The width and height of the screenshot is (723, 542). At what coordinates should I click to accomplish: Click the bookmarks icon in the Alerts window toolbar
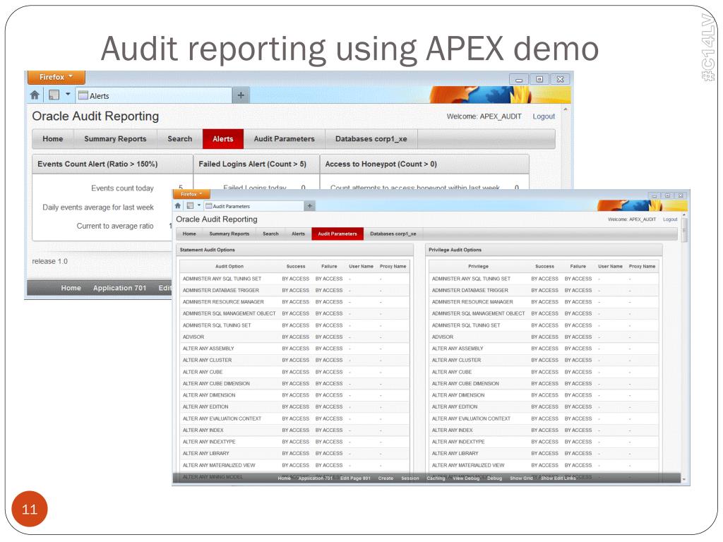[54, 95]
